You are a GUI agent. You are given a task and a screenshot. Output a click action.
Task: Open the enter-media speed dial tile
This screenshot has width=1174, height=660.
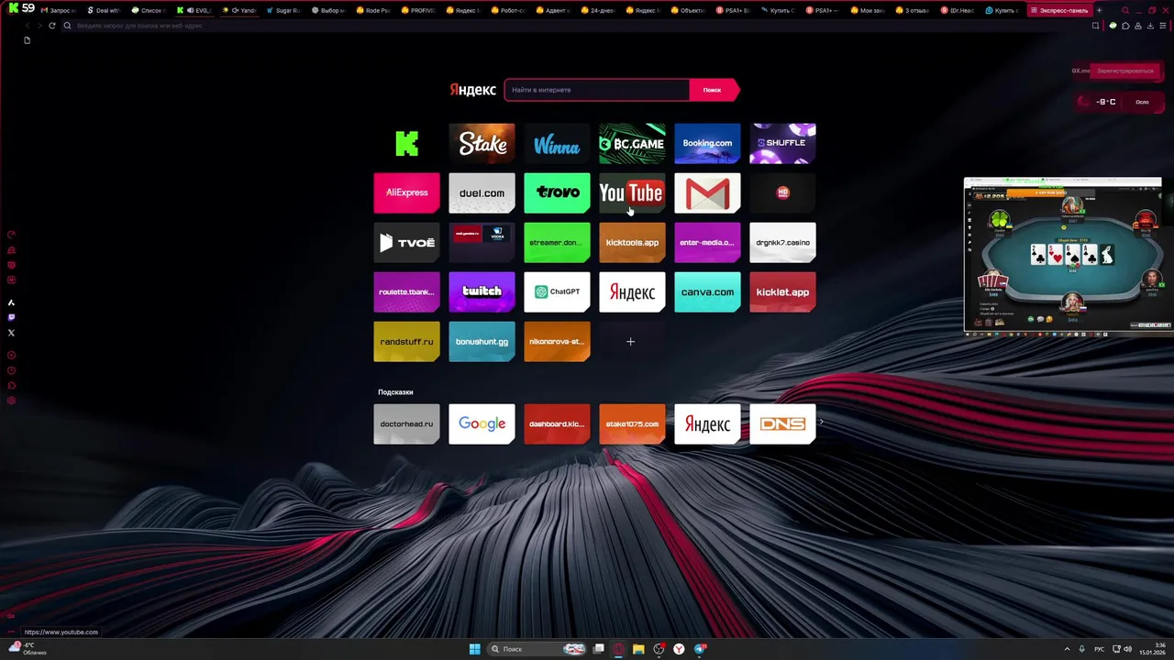tap(707, 243)
